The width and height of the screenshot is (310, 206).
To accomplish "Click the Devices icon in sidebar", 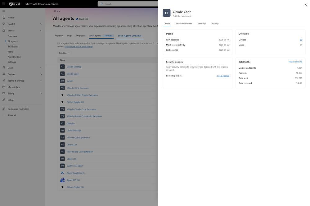I will 4,74.
